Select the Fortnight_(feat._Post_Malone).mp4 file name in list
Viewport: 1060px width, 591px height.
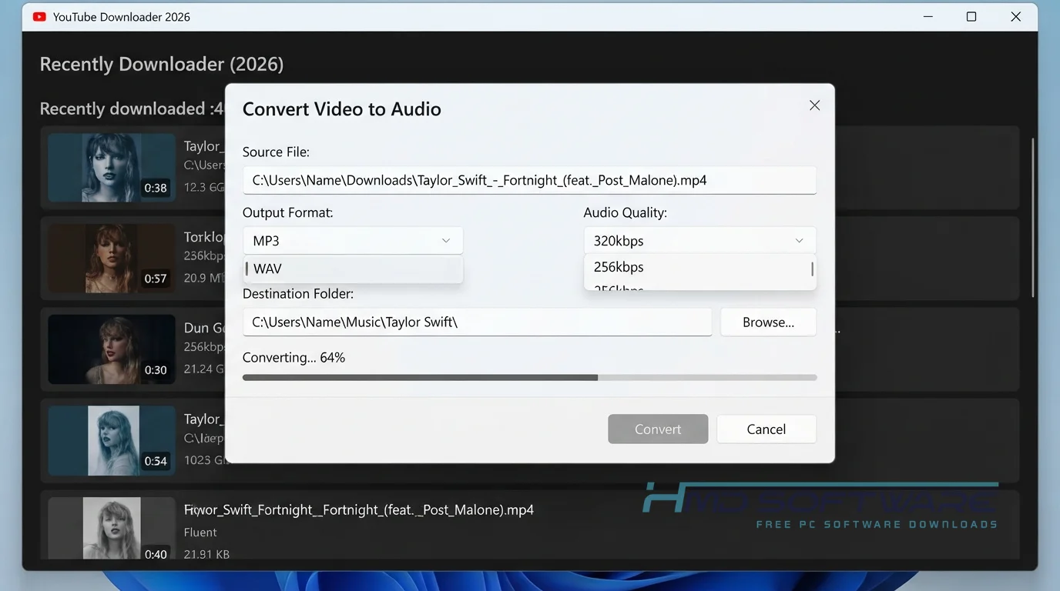(x=359, y=509)
